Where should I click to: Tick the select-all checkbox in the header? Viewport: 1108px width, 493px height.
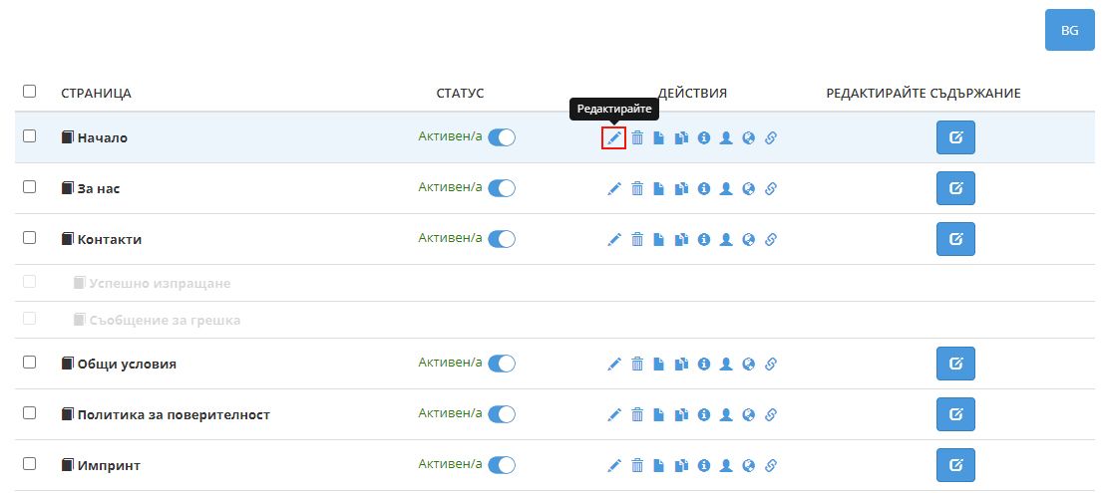(x=30, y=92)
